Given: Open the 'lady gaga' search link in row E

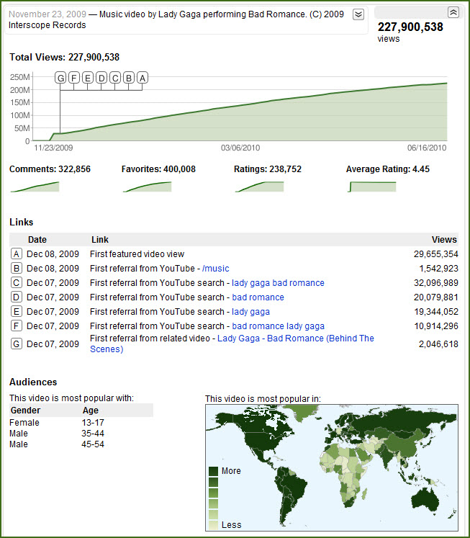Looking at the screenshot, I should click(x=251, y=312).
